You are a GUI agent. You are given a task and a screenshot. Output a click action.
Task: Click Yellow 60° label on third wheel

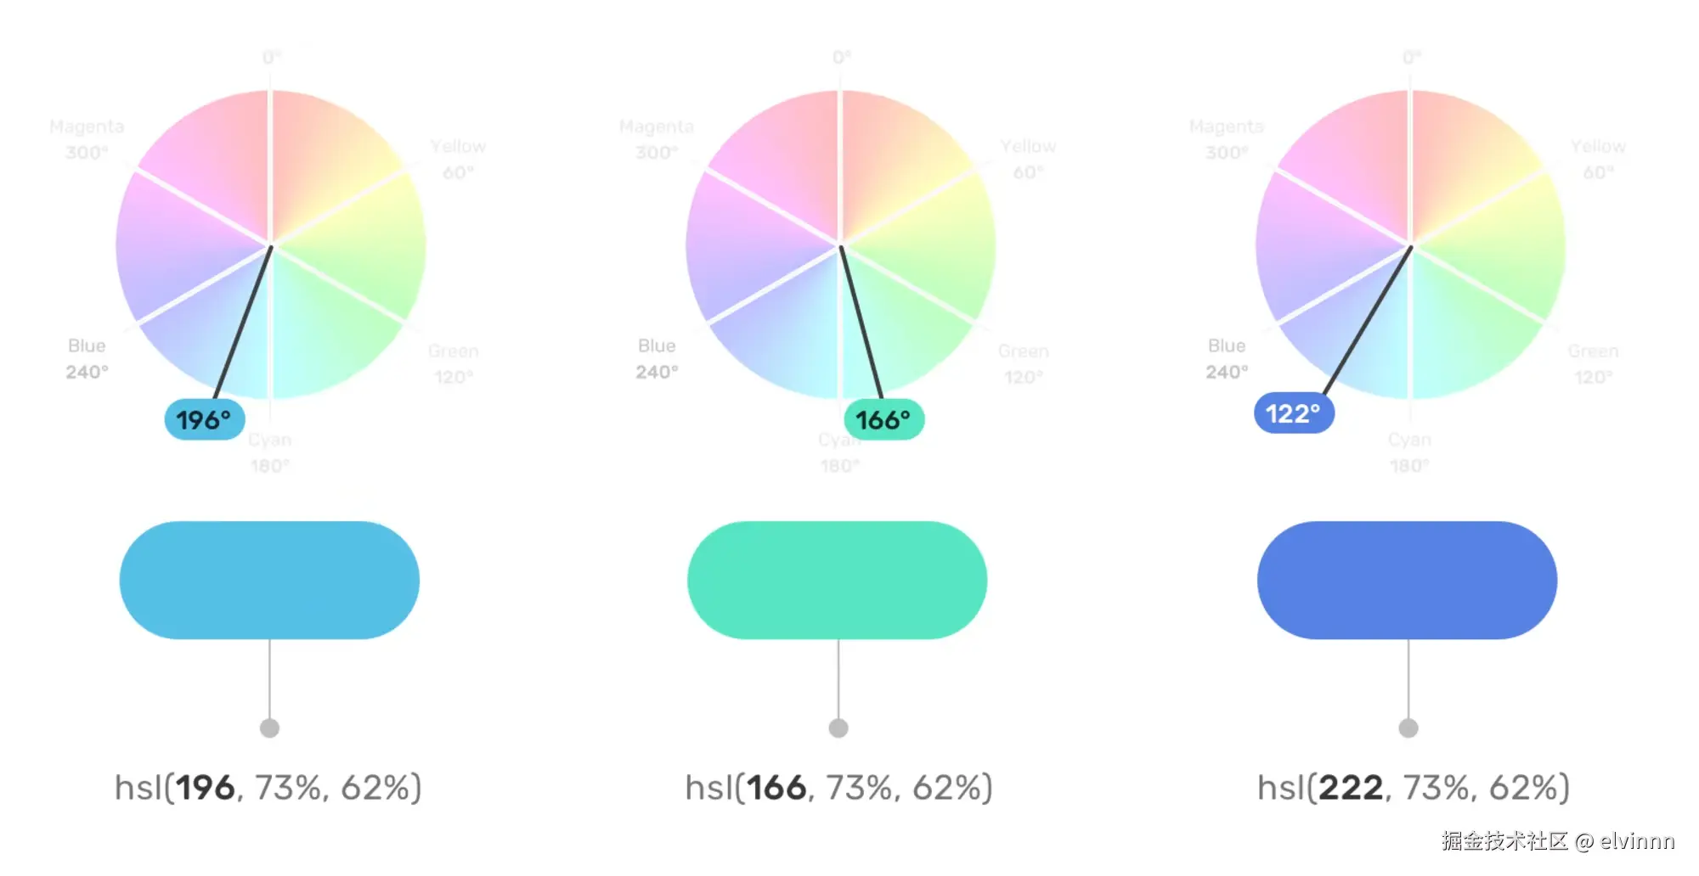click(x=1598, y=159)
